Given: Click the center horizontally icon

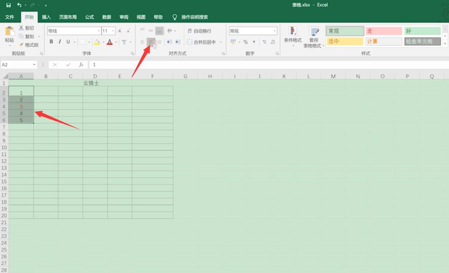Looking at the screenshot, I should click(x=151, y=42).
